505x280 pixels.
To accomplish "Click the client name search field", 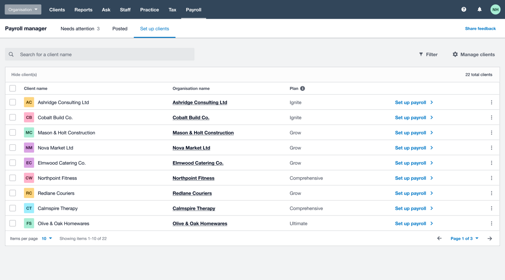I will (x=105, y=54).
